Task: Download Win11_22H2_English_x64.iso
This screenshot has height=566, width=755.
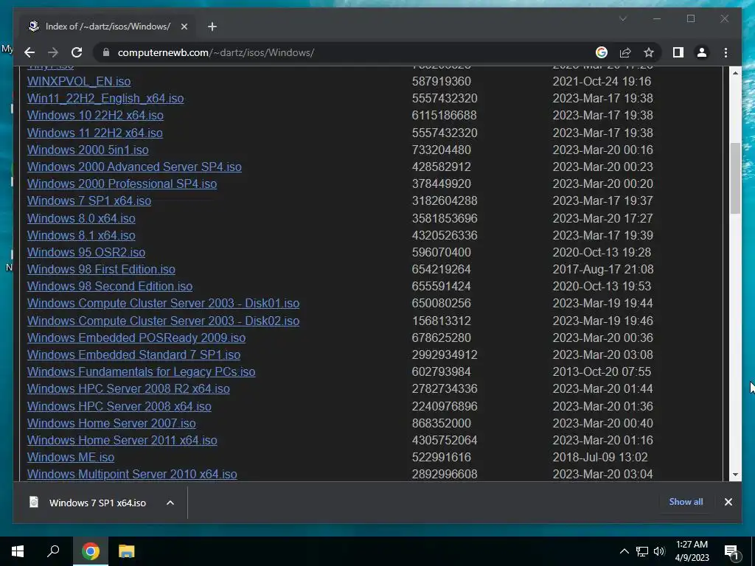Action: point(105,98)
